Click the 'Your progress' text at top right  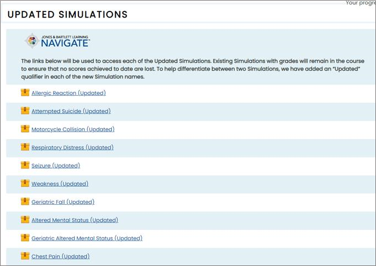(x=361, y=3)
